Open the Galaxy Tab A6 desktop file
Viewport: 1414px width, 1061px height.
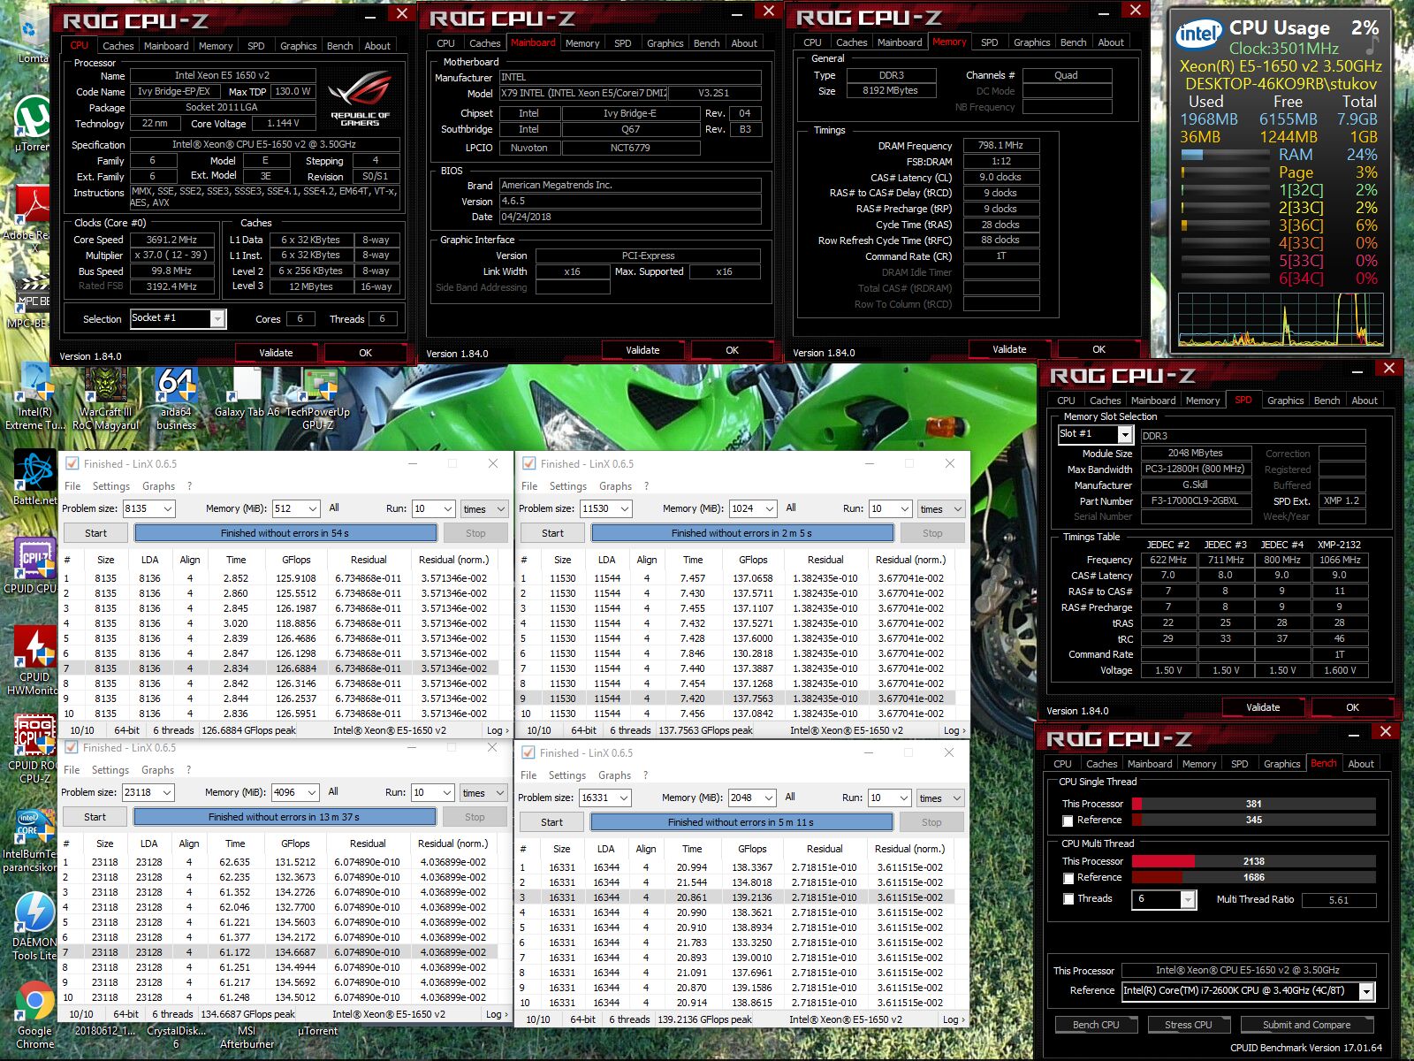point(247,392)
